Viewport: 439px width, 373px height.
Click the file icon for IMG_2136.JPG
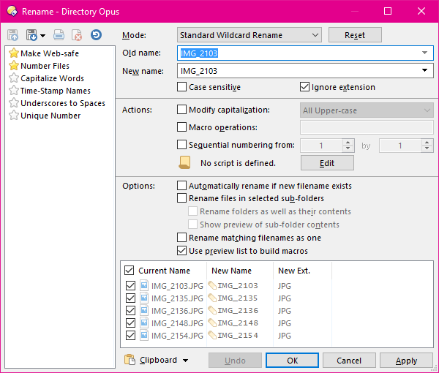(144, 311)
